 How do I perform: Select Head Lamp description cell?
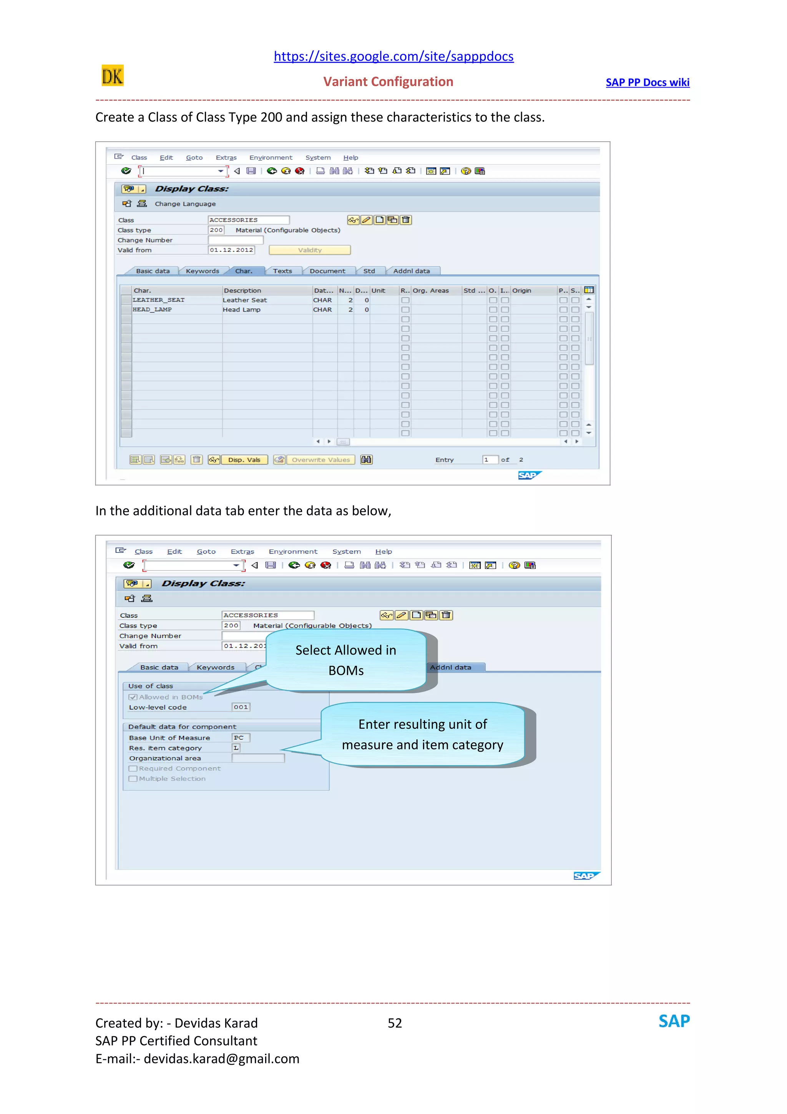[267, 309]
